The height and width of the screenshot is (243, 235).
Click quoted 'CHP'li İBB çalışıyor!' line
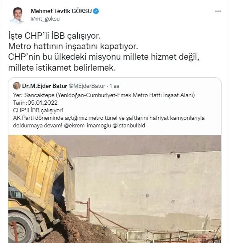point(38,110)
